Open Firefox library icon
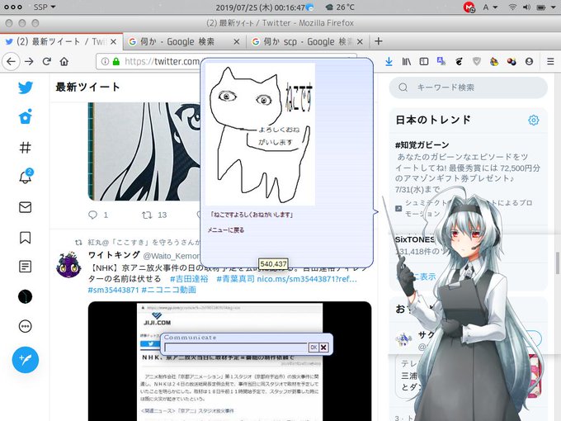Screen dimensions: 561x421 (x=407, y=62)
